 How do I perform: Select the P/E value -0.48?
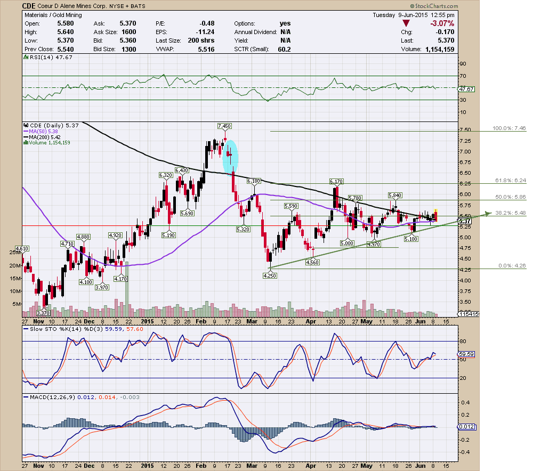point(207,23)
